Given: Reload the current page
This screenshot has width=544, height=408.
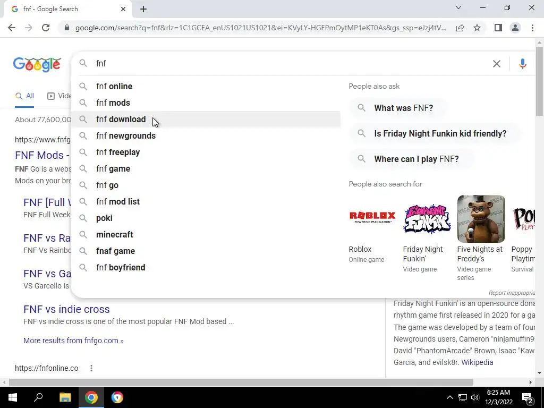Looking at the screenshot, I should [x=46, y=28].
